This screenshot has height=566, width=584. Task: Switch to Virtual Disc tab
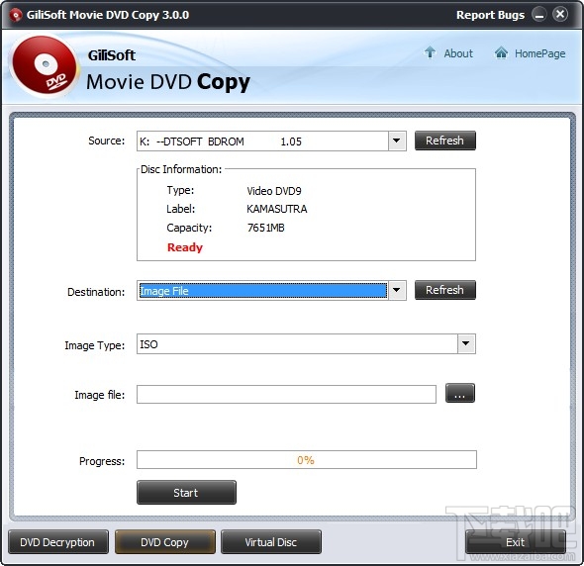click(271, 542)
